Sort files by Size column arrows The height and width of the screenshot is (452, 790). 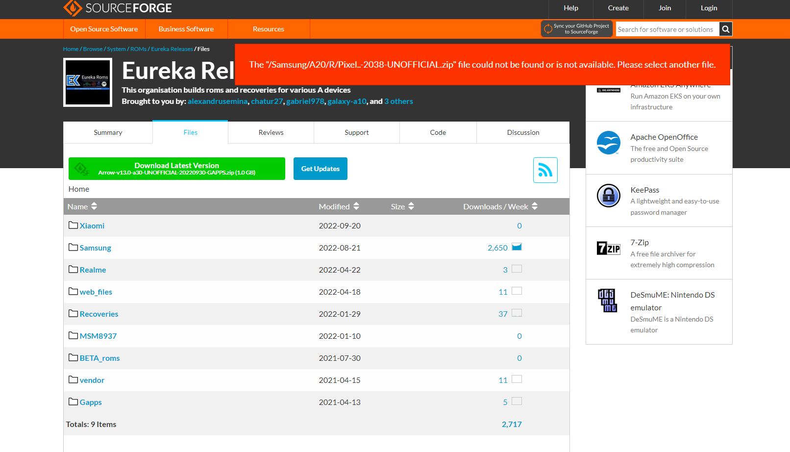point(411,206)
